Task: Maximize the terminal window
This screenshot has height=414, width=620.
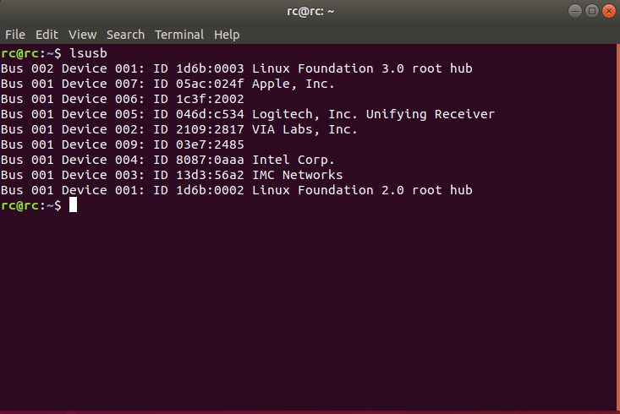Action: click(592, 11)
